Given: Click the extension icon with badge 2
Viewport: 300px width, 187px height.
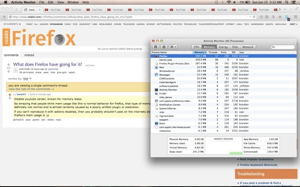Looking at the screenshot, I should pos(287,17).
